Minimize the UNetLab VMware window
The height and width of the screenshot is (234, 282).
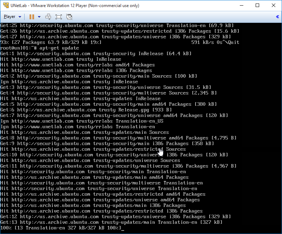click(x=242, y=5)
